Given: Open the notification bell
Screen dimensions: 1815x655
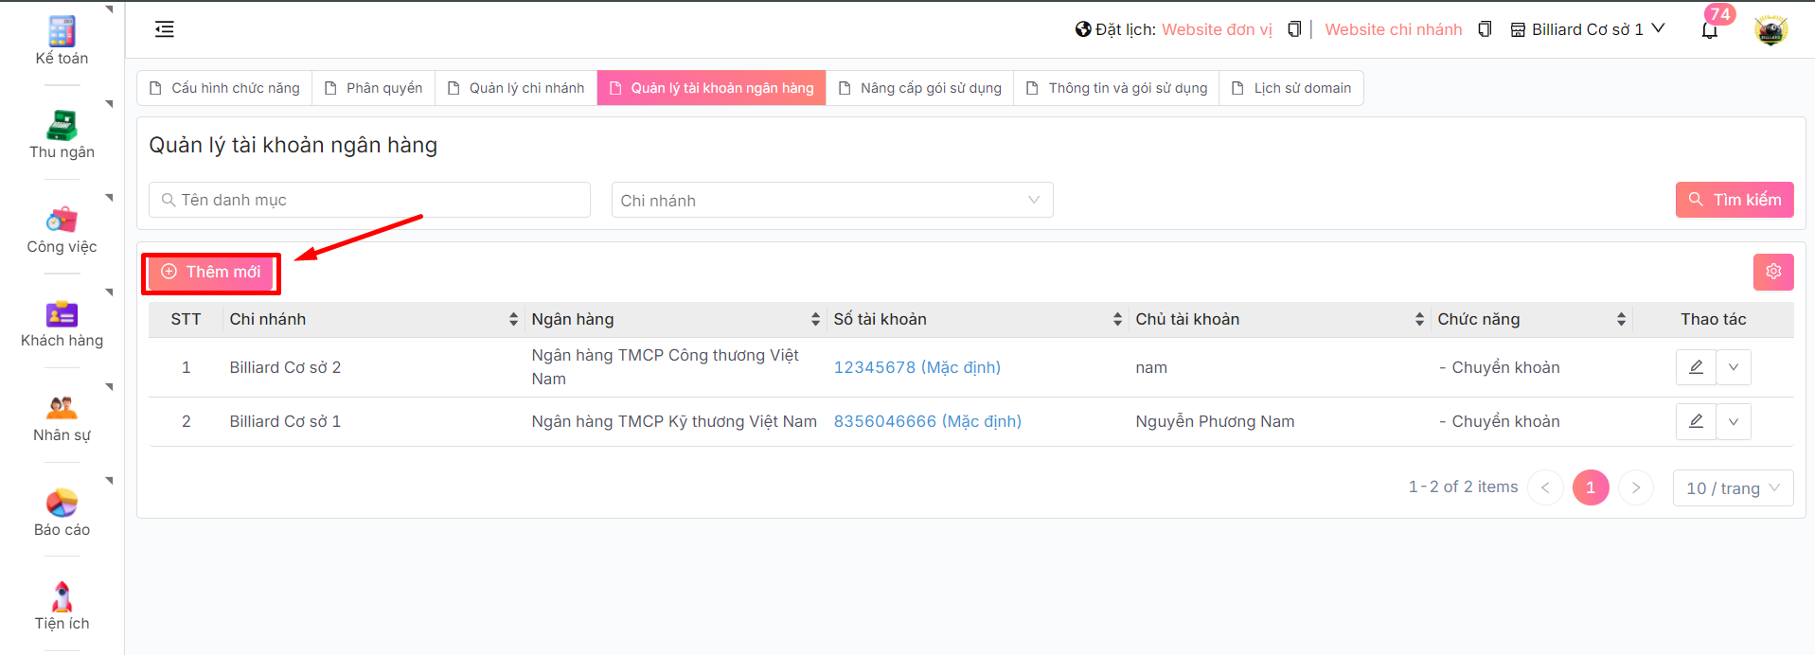Looking at the screenshot, I should coord(1709,30).
